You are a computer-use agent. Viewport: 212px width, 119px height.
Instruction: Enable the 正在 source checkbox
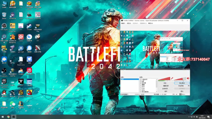[141, 90]
